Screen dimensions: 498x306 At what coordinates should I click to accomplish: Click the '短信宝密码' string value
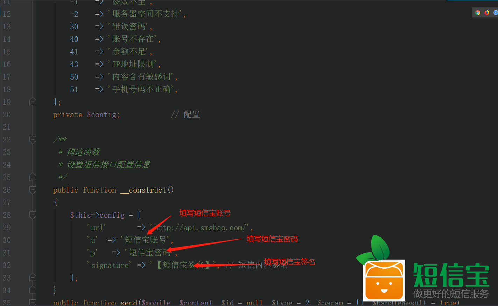(x=149, y=253)
